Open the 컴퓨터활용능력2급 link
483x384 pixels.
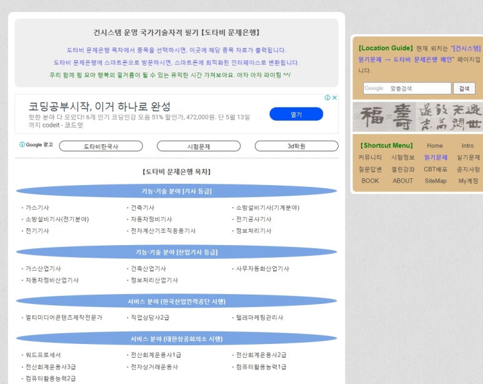pyautogui.click(x=51, y=378)
